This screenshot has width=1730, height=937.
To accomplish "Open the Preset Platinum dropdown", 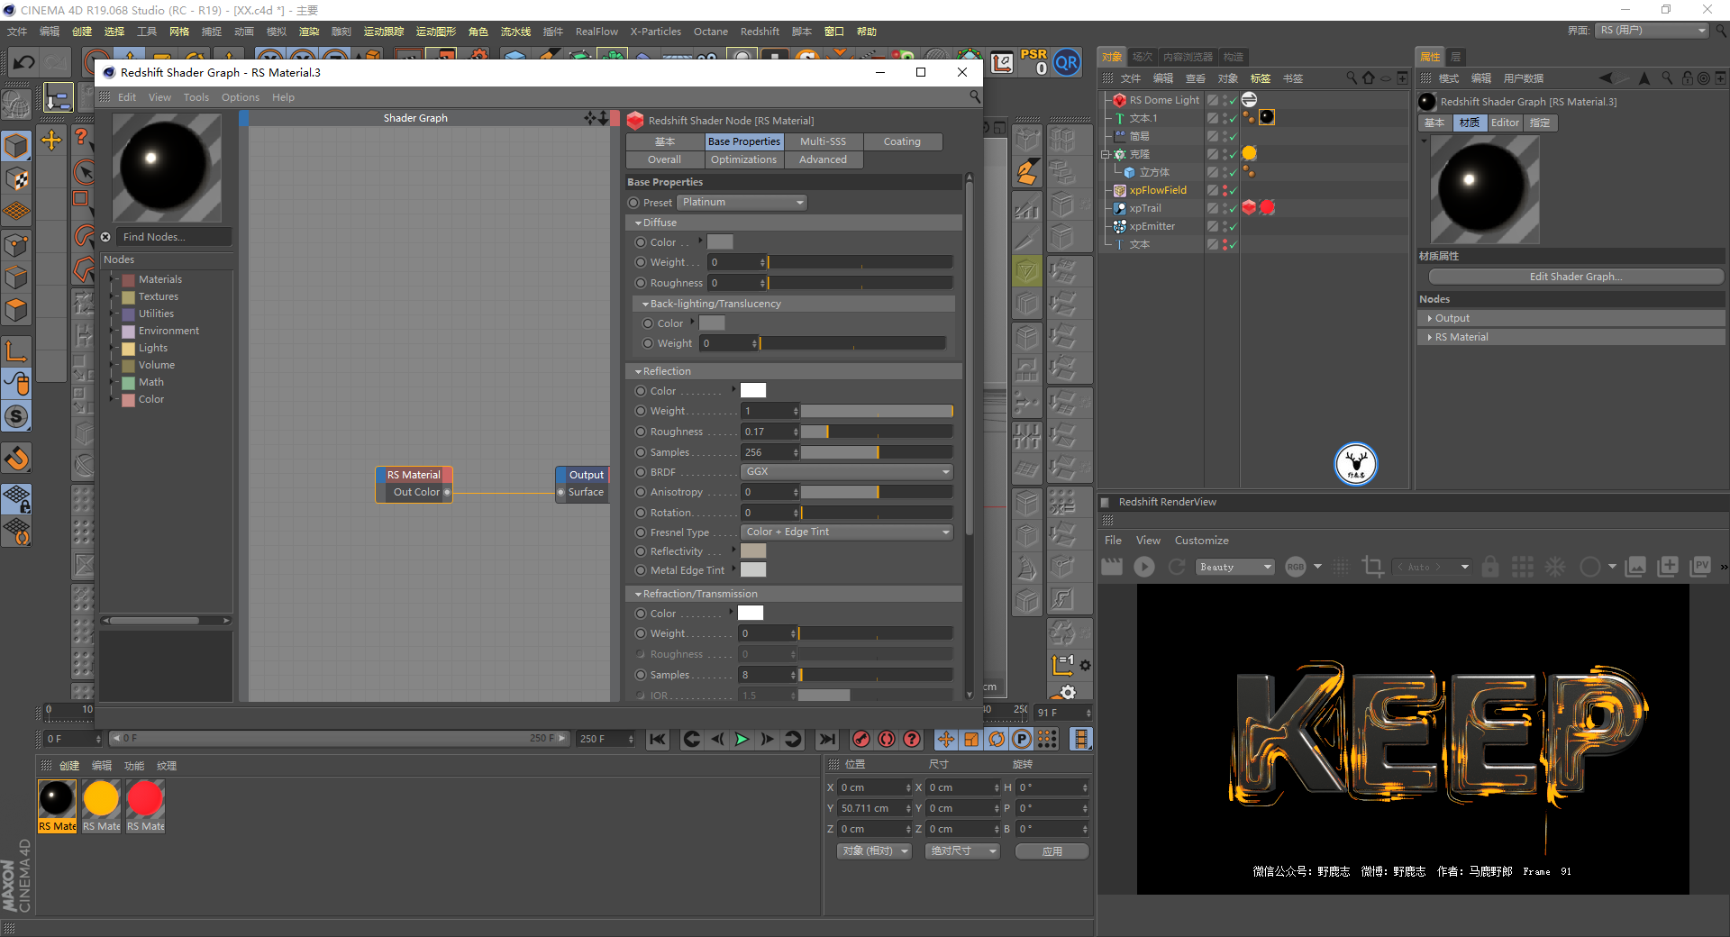I will (742, 203).
